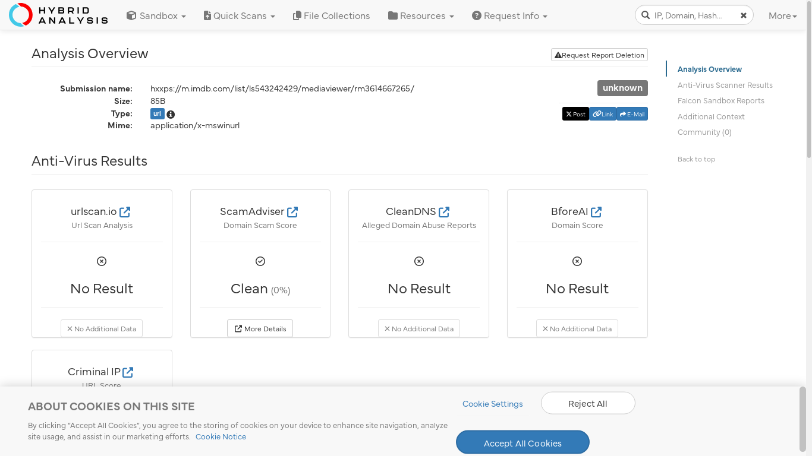Viewport: 812px width, 456px height.
Task: Select Analysis Overview in sidebar
Action: 710,69
